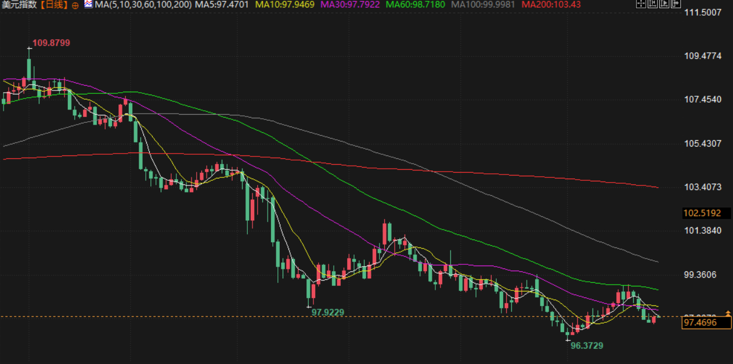Viewport: 733px width, 364px height.
Task: Click the 105.4307 axis label
Action: click(x=703, y=144)
